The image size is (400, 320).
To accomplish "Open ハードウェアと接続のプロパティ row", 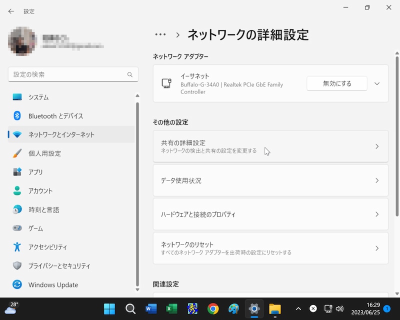I will (x=270, y=214).
